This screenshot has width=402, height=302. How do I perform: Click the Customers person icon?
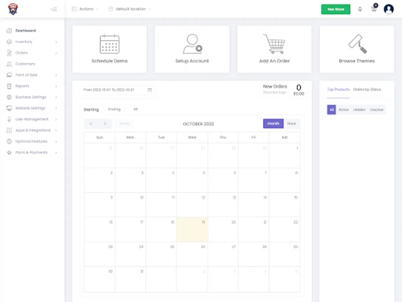pos(9,64)
